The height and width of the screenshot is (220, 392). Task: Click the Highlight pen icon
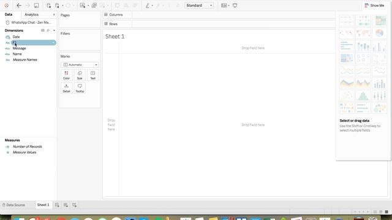(x=148, y=5)
